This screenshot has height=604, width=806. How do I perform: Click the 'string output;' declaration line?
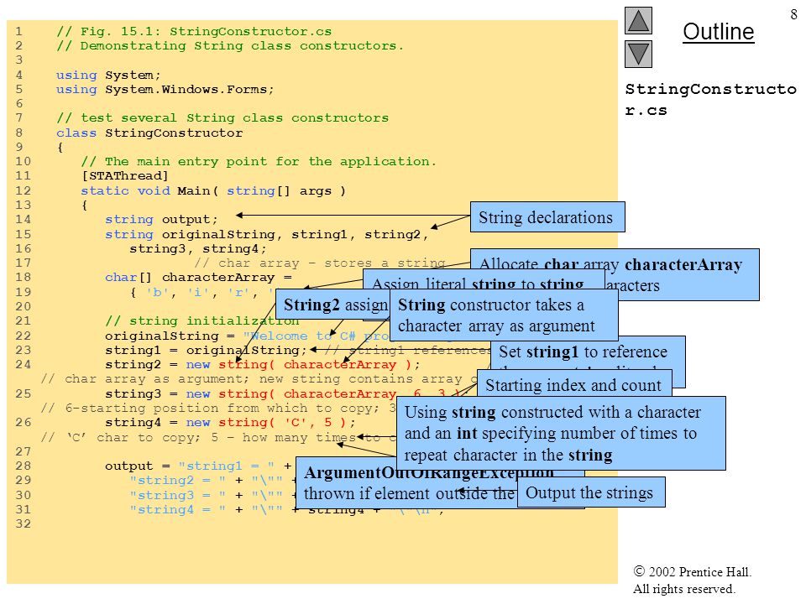[161, 219]
